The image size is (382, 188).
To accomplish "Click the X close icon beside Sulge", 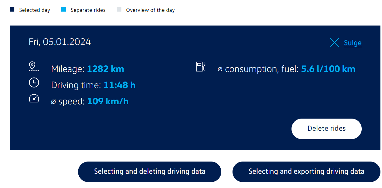I will coord(334,43).
